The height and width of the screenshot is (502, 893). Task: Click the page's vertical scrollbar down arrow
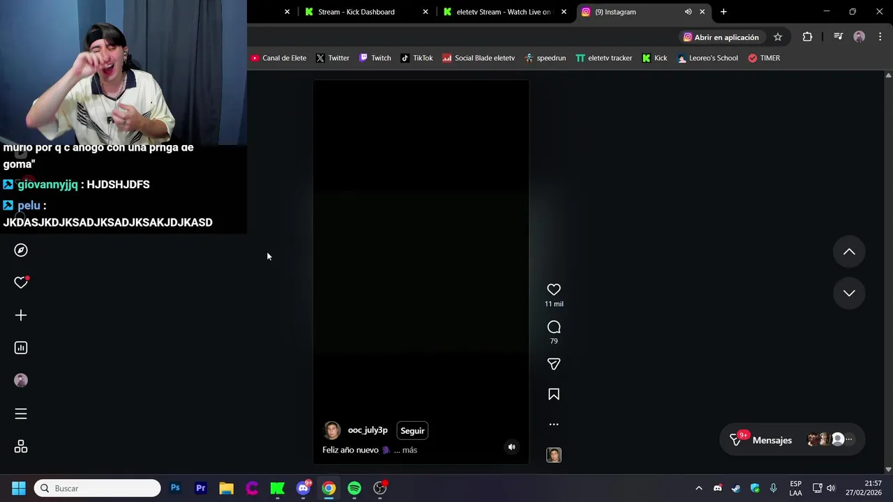point(888,469)
